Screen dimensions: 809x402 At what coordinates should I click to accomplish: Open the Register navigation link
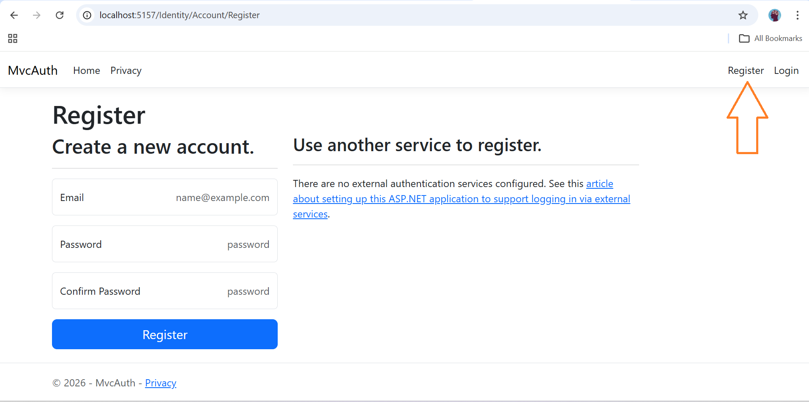(x=745, y=71)
